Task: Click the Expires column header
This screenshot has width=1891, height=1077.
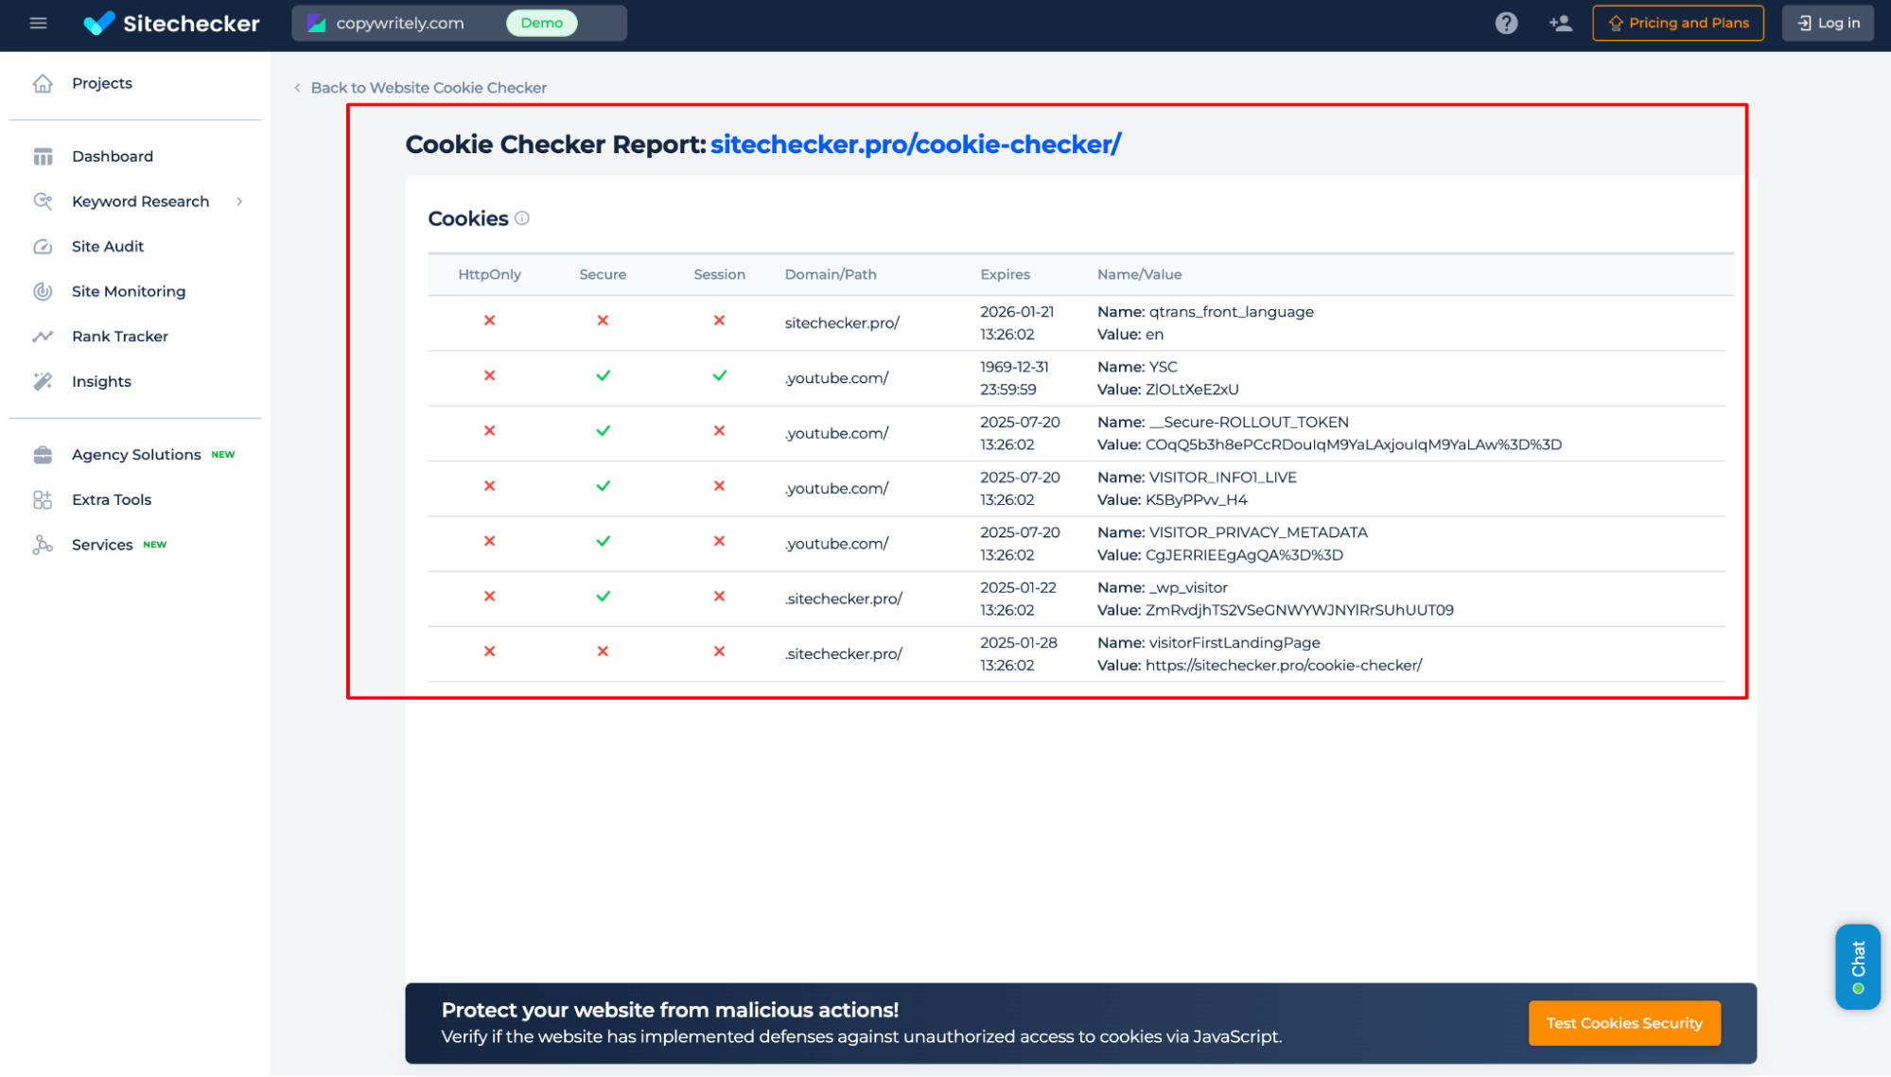Action: (x=1005, y=274)
